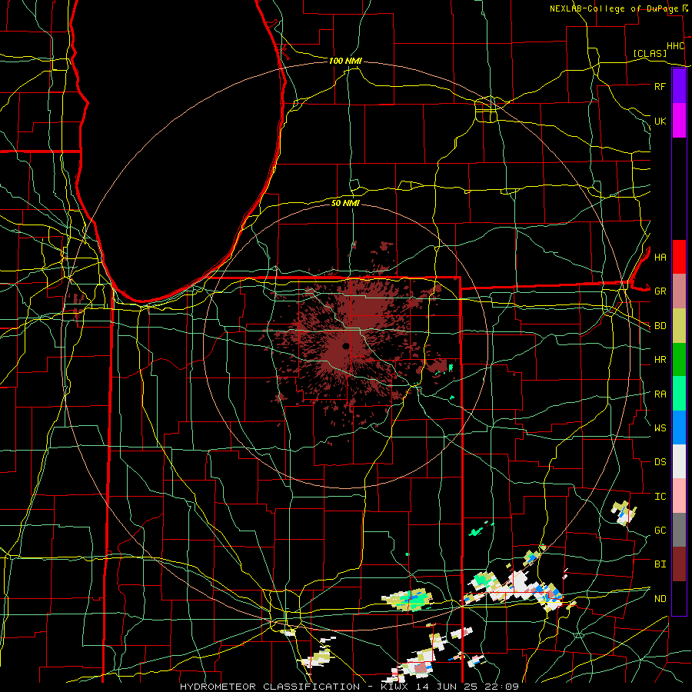Screen dimensions: 692x692
Task: Click the RF purple legend swatch
Action: [x=679, y=86]
